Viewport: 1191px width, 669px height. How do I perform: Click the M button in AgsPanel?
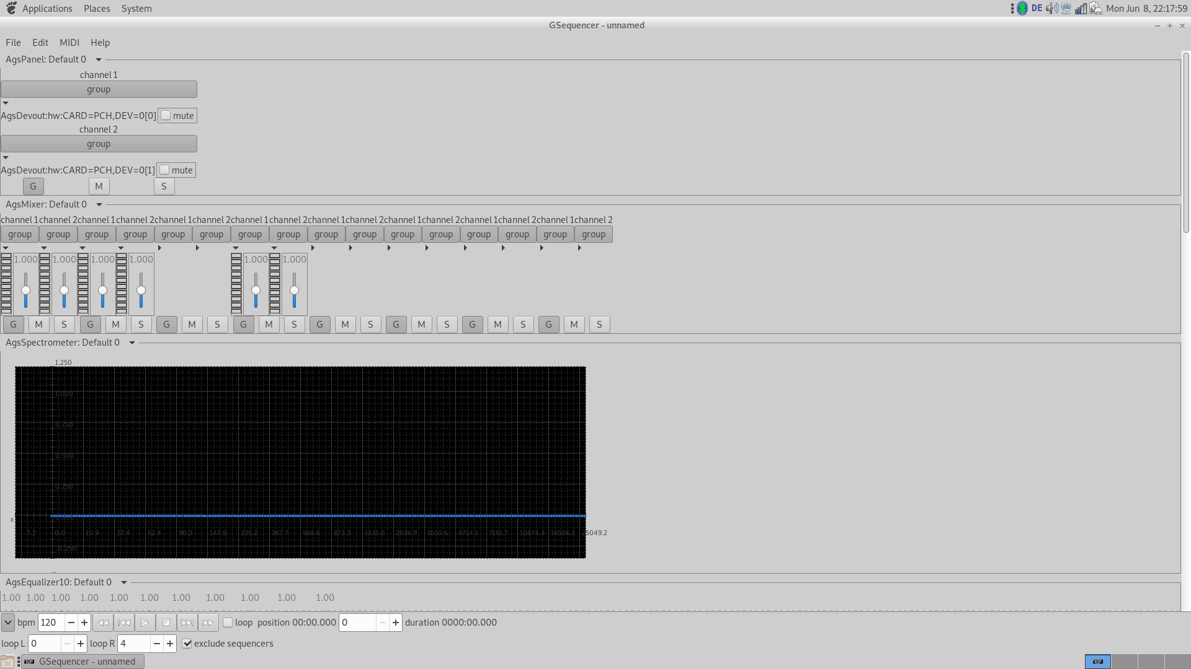click(99, 186)
